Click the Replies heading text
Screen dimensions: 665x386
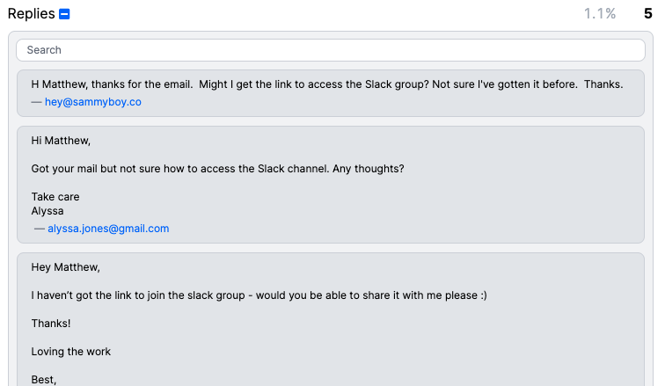tap(32, 13)
